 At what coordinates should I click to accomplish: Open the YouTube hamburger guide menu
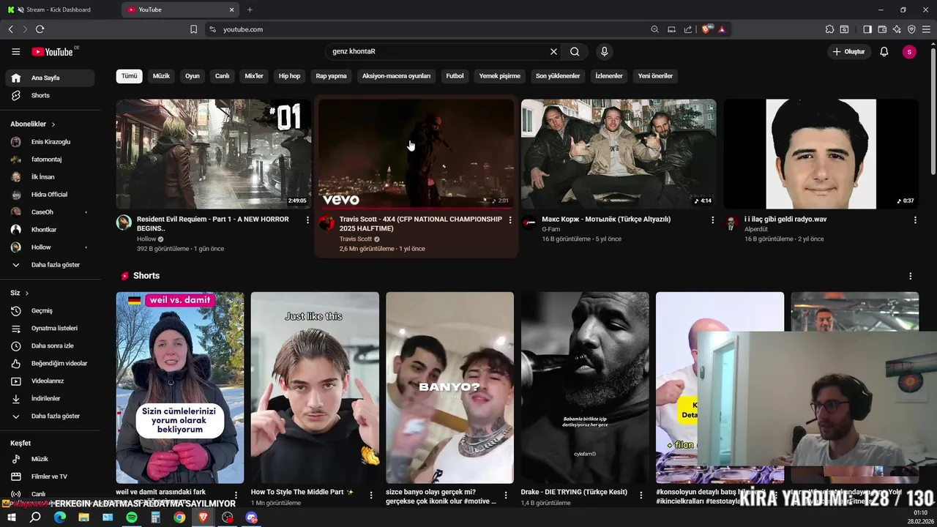15,51
